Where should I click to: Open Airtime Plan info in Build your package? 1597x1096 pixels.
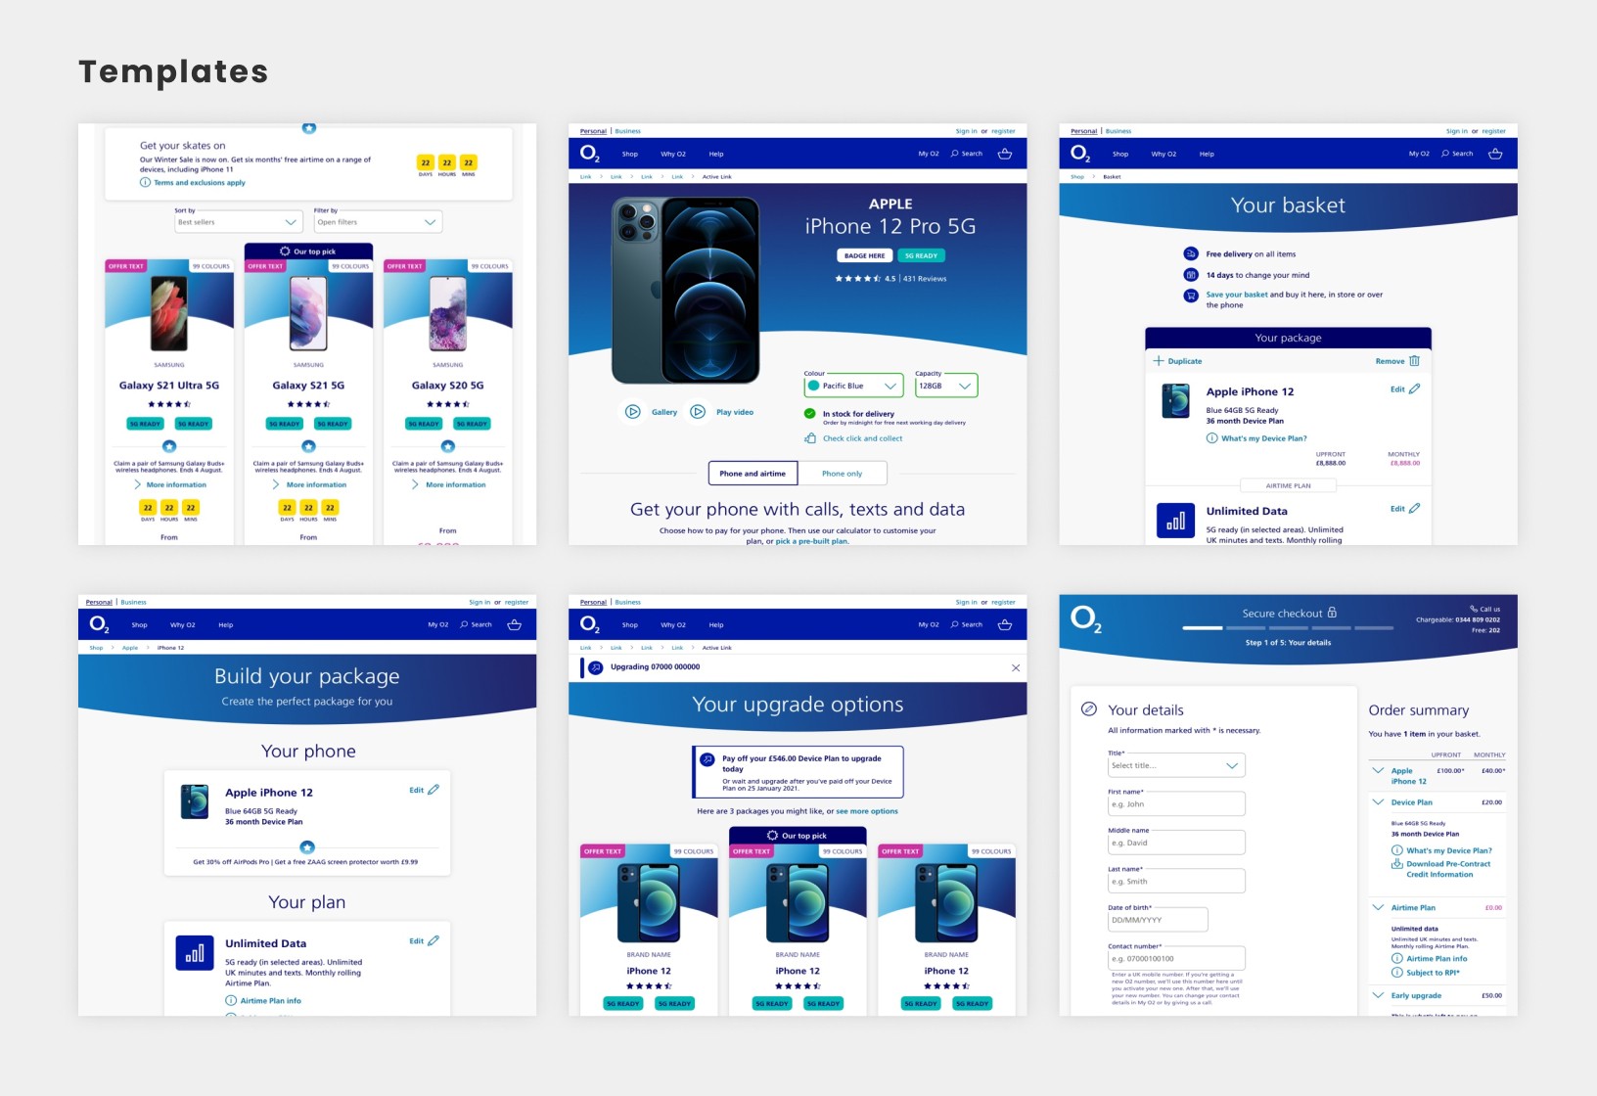[271, 1000]
